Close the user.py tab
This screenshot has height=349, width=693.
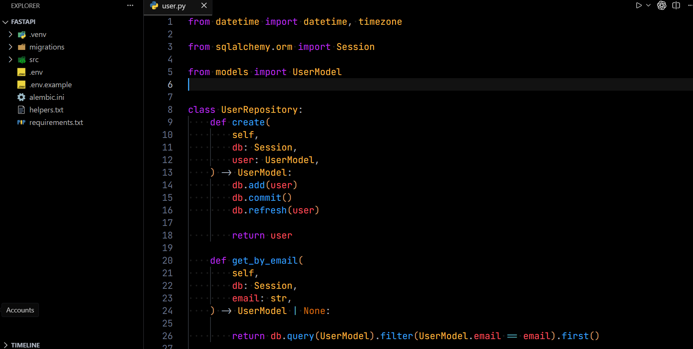pos(204,5)
